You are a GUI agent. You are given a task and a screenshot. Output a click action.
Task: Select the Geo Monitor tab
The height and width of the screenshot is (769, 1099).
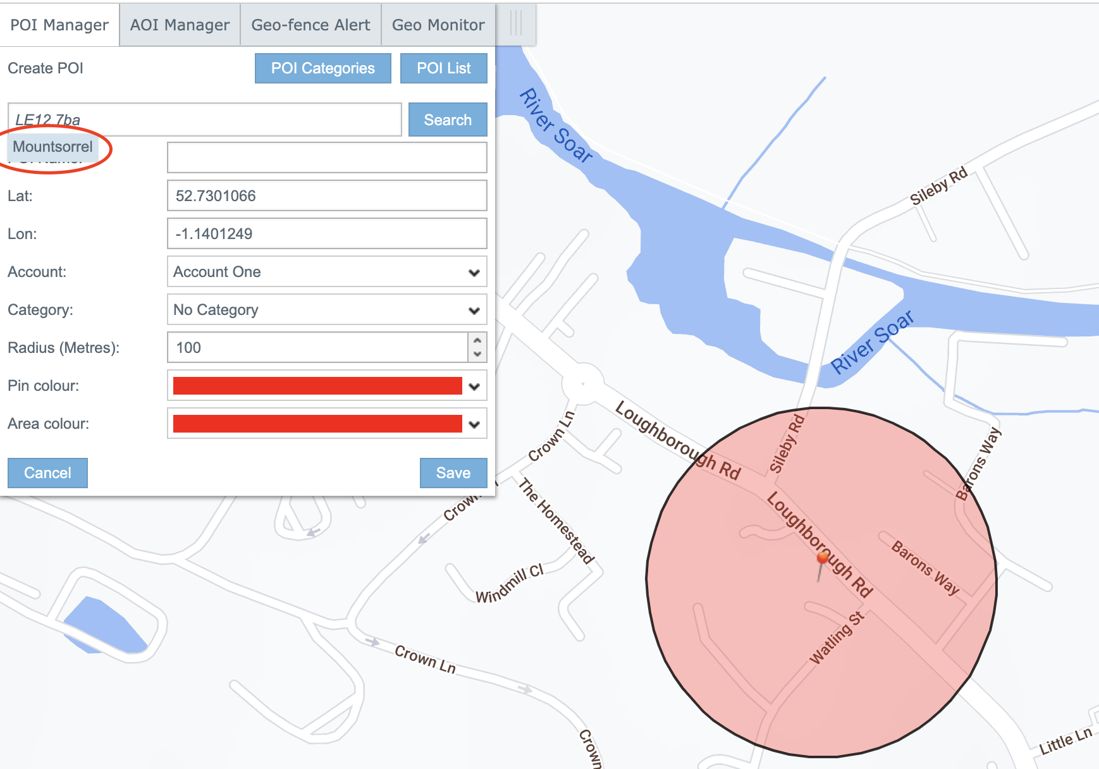click(438, 25)
